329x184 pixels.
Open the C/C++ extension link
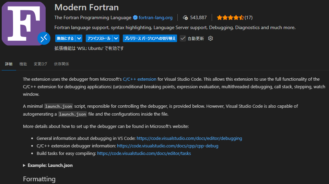(x=140, y=79)
